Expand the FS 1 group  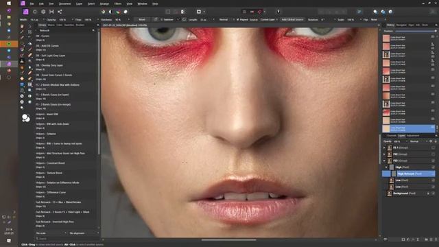(384, 148)
